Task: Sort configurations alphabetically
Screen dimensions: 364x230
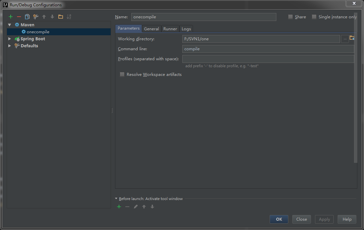Action: [x=69, y=17]
